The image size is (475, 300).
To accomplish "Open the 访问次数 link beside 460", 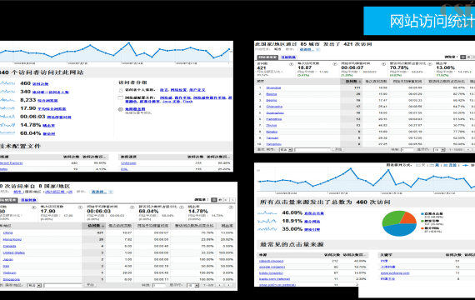I will click(41, 84).
